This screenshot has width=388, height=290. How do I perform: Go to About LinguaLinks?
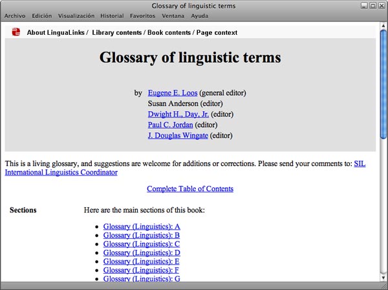(x=56, y=33)
